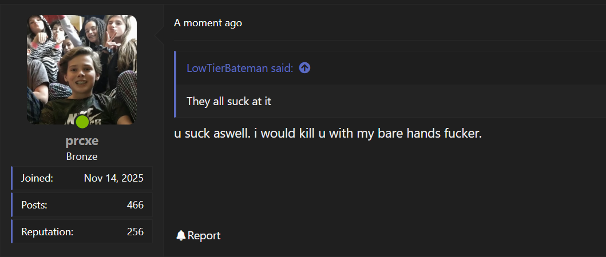Click the green online status dot on avatar
The height and width of the screenshot is (257, 606).
82,122
